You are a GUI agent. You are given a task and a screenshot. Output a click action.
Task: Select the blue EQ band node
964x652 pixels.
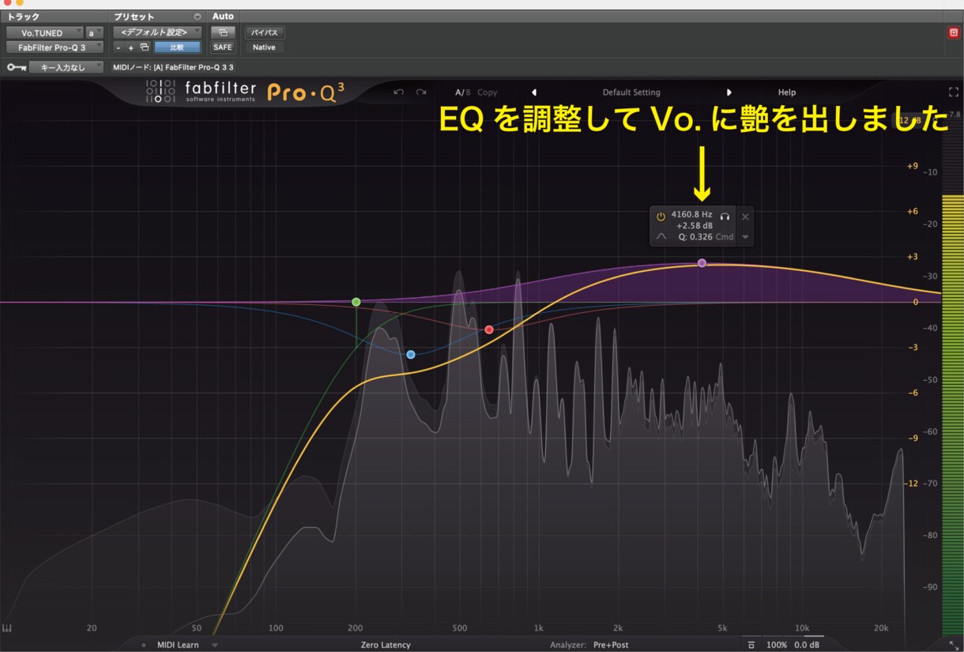coord(411,355)
